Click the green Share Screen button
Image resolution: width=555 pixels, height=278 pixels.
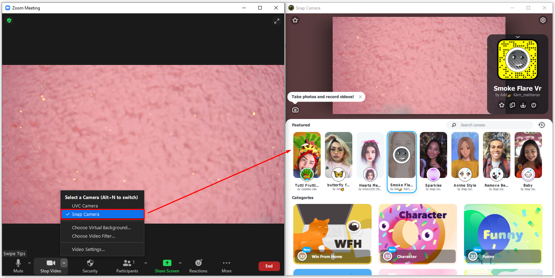point(167,266)
